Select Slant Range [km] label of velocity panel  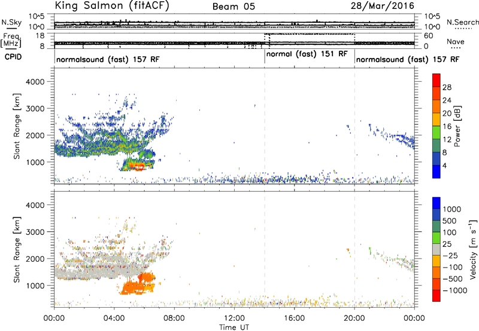click(x=17, y=250)
